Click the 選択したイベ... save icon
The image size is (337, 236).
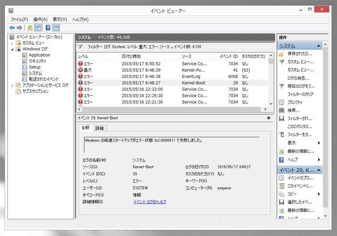tap(281, 202)
